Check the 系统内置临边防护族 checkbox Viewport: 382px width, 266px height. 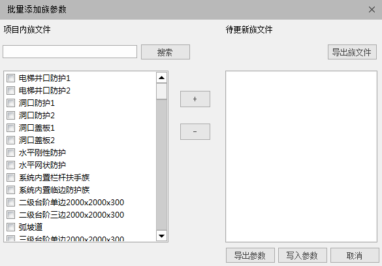pos(10,190)
